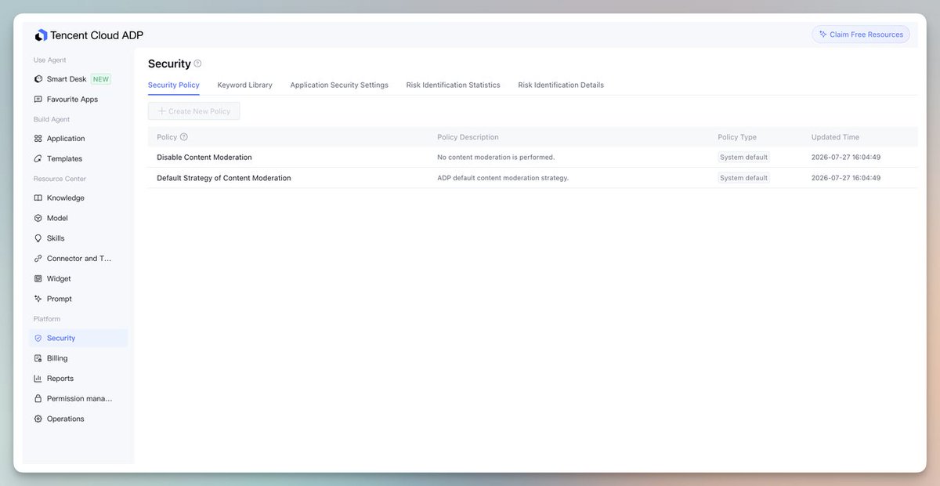This screenshot has height=486, width=940.
Task: Click the Skills lightbulb icon
Action: (x=38, y=238)
